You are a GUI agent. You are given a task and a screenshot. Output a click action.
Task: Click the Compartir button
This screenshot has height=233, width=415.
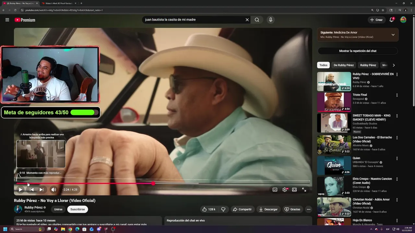tap(242, 209)
